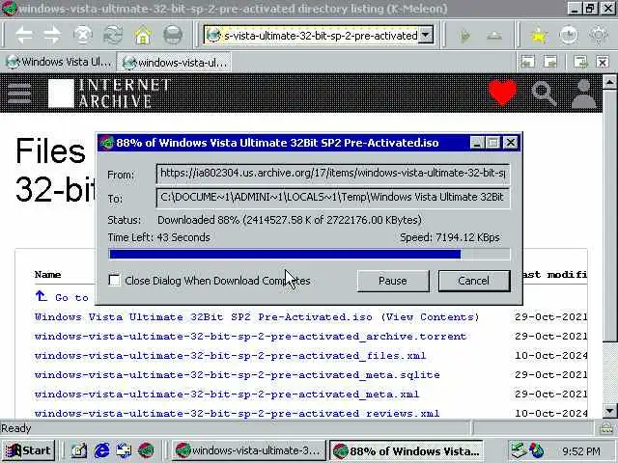Click the green Go arrow icon
The width and height of the screenshot is (618, 463).
tap(465, 37)
